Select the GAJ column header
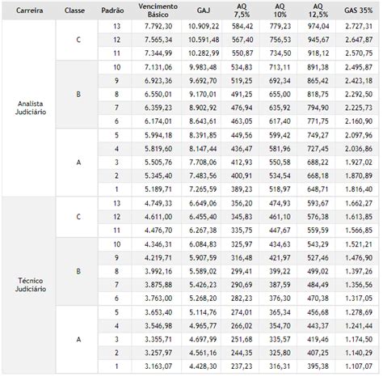This screenshot has height=377, width=383. pos(204,11)
